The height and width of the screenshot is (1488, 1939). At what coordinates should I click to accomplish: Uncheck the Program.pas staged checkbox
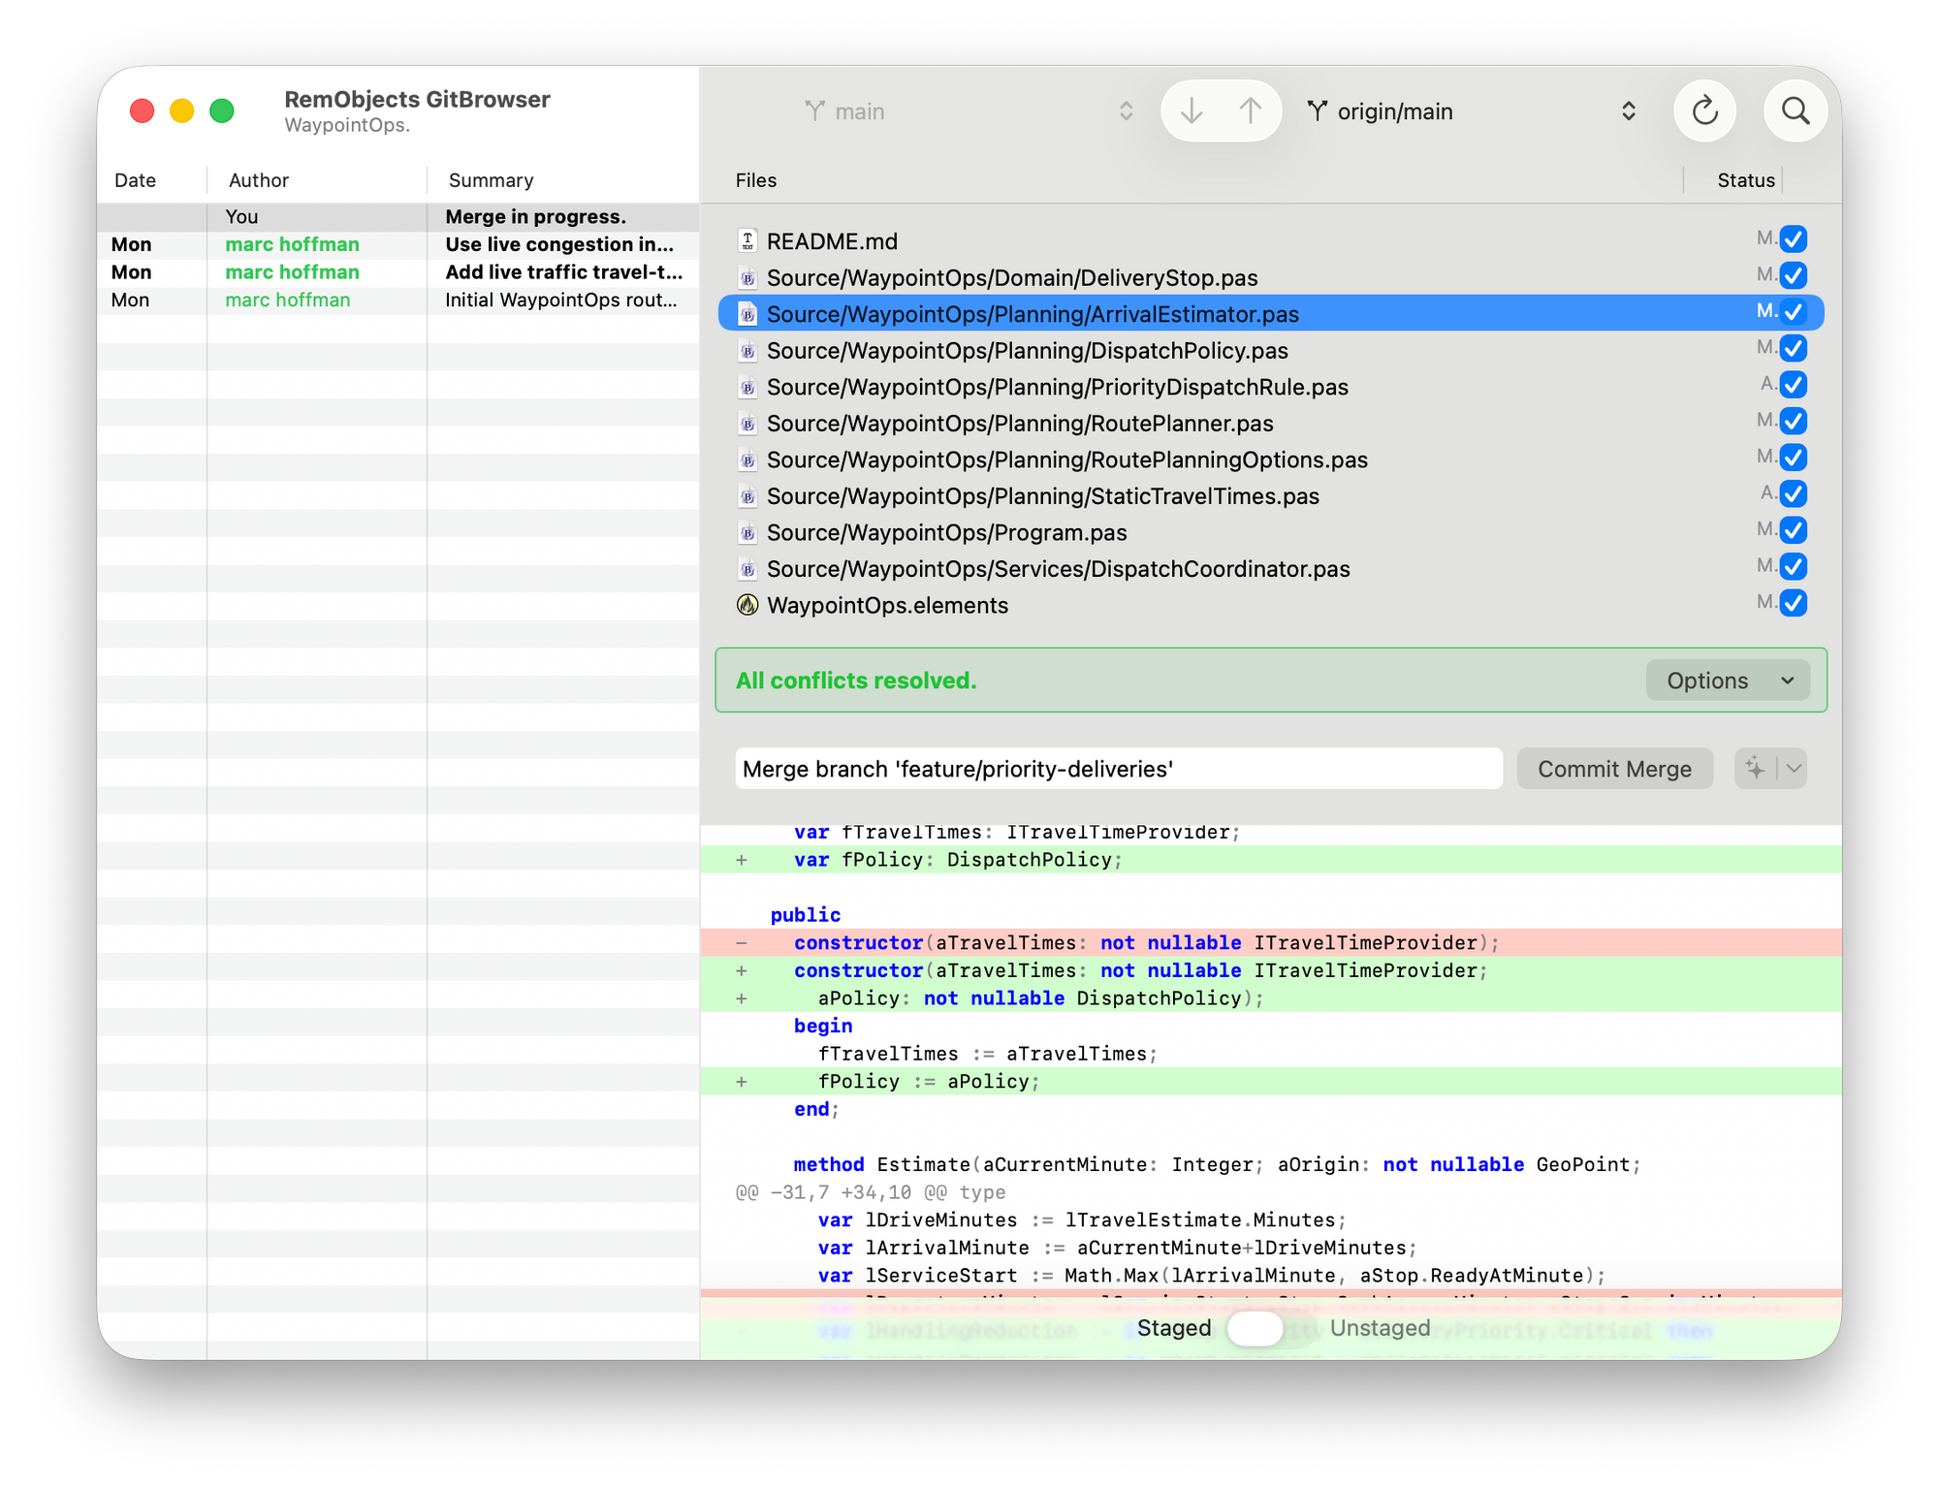1794,529
